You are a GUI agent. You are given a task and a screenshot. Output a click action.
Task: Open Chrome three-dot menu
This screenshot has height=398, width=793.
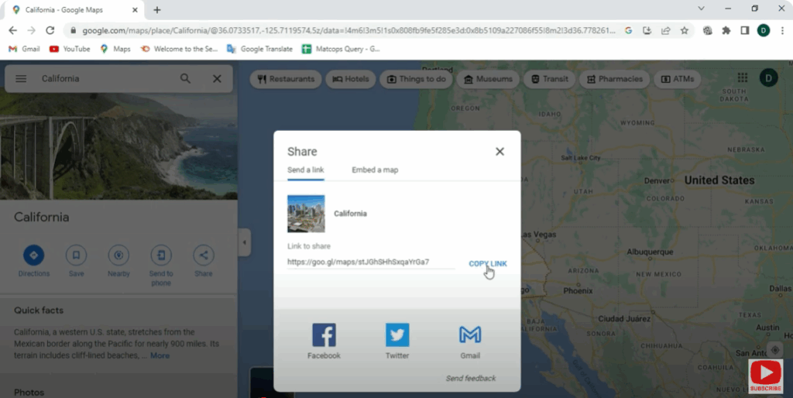(782, 30)
